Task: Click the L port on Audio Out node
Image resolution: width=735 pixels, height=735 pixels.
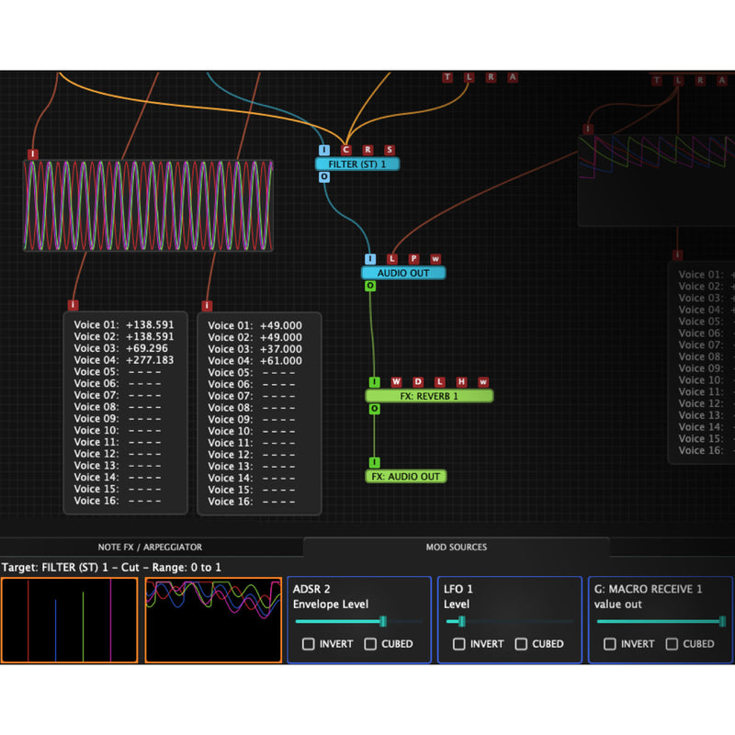Action: tap(392, 259)
